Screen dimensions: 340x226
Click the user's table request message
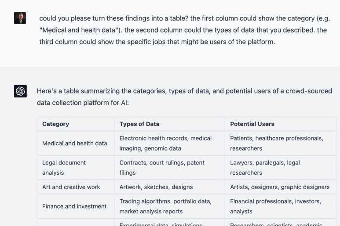point(185,30)
